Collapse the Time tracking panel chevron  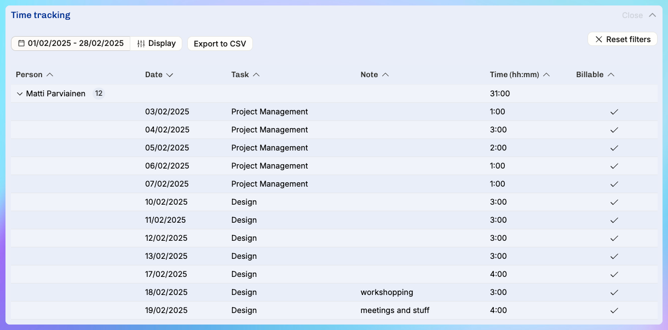tap(652, 15)
